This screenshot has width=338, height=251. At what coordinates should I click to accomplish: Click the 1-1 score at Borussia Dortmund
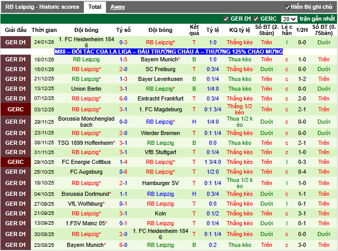pyautogui.click(x=123, y=194)
